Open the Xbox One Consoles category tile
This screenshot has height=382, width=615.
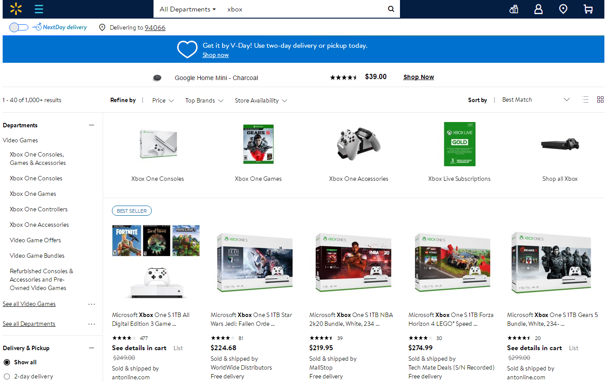(158, 153)
